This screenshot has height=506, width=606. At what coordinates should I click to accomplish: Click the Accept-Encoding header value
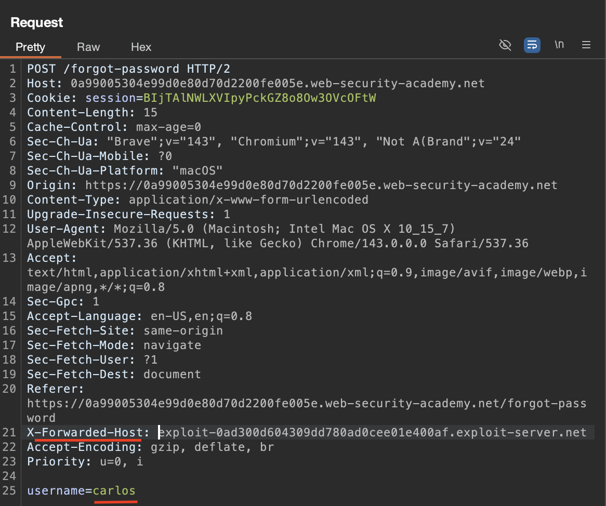click(x=212, y=447)
